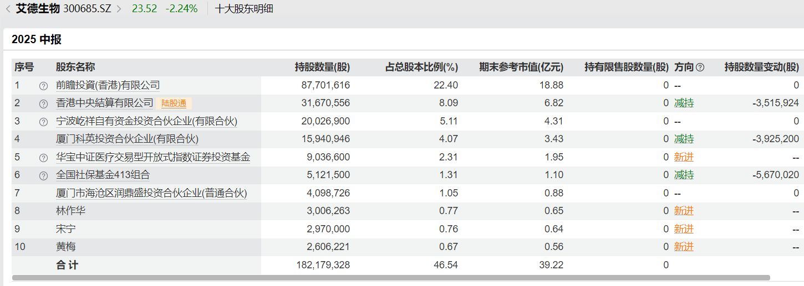Sort by 占总股本比例(%) column header
This screenshot has height=286, width=804.
tap(421, 67)
